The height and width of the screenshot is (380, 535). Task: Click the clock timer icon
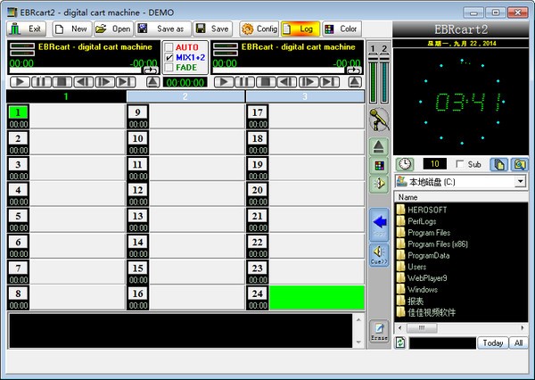[x=405, y=164]
